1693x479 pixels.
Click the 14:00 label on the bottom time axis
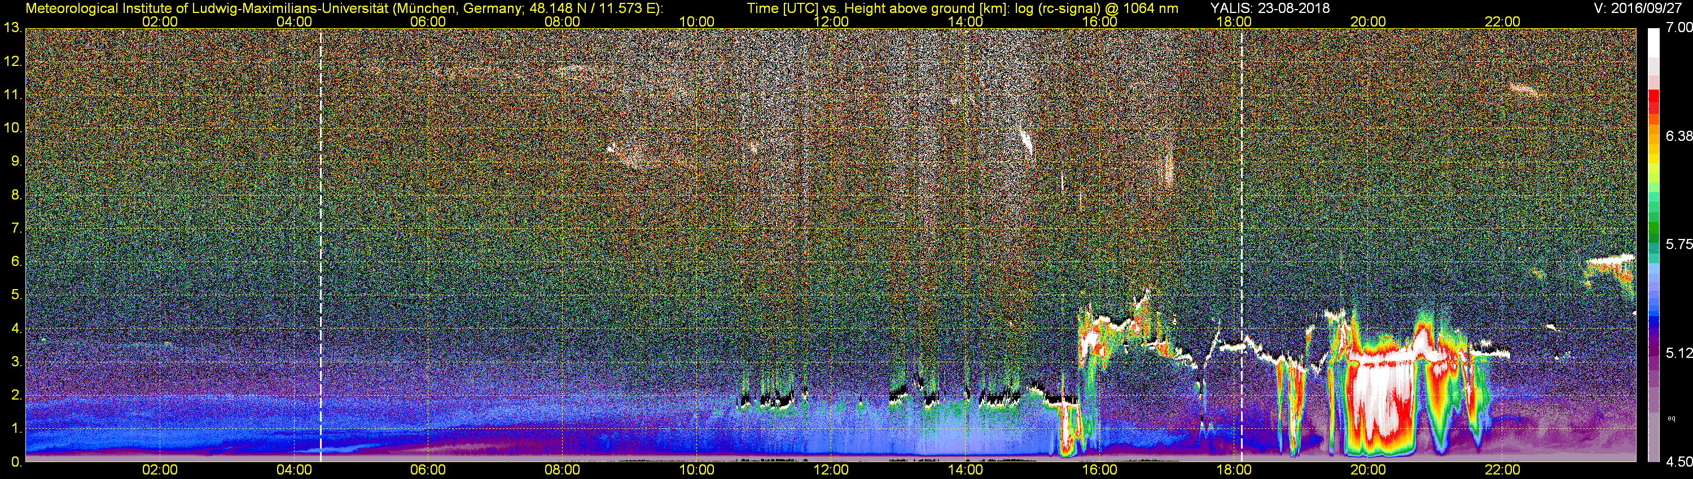point(966,470)
